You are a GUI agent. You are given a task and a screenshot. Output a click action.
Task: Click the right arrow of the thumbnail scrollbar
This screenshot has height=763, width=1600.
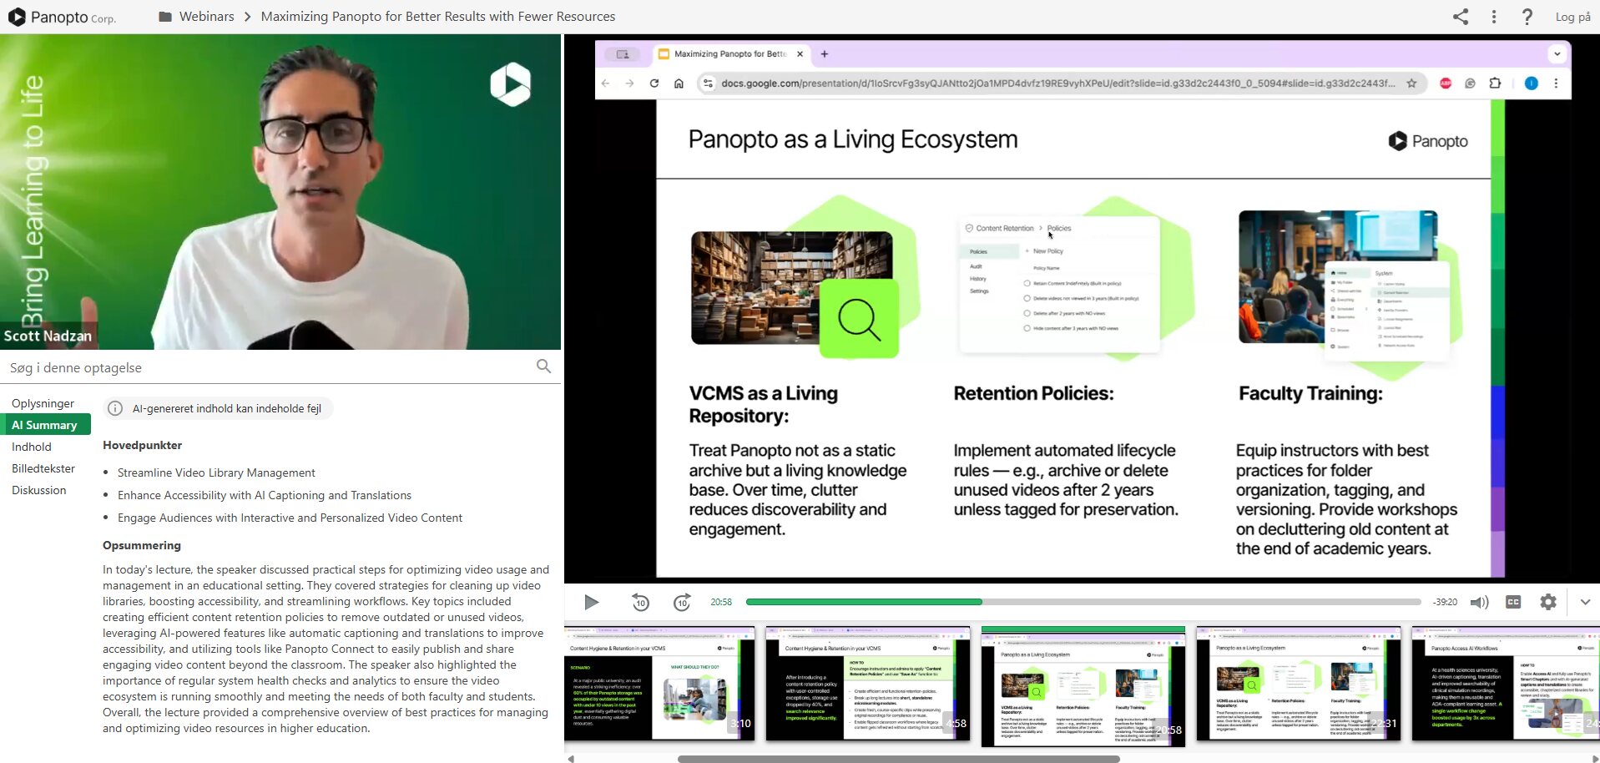pos(1595,759)
